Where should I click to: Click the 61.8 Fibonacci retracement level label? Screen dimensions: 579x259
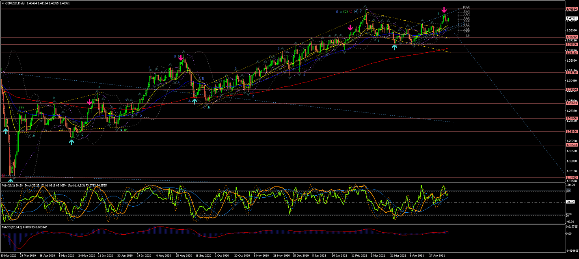tap(466, 18)
